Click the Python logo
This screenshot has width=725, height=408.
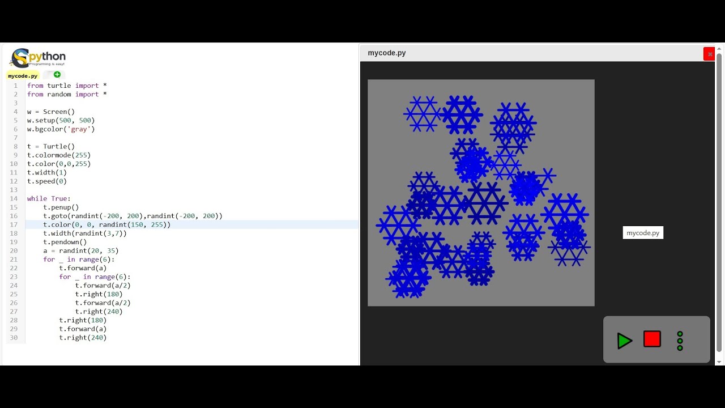point(39,58)
